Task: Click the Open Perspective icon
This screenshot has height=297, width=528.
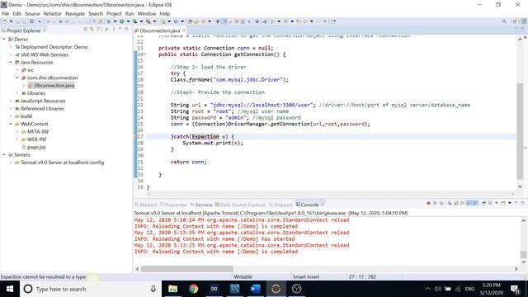Action: [515, 21]
